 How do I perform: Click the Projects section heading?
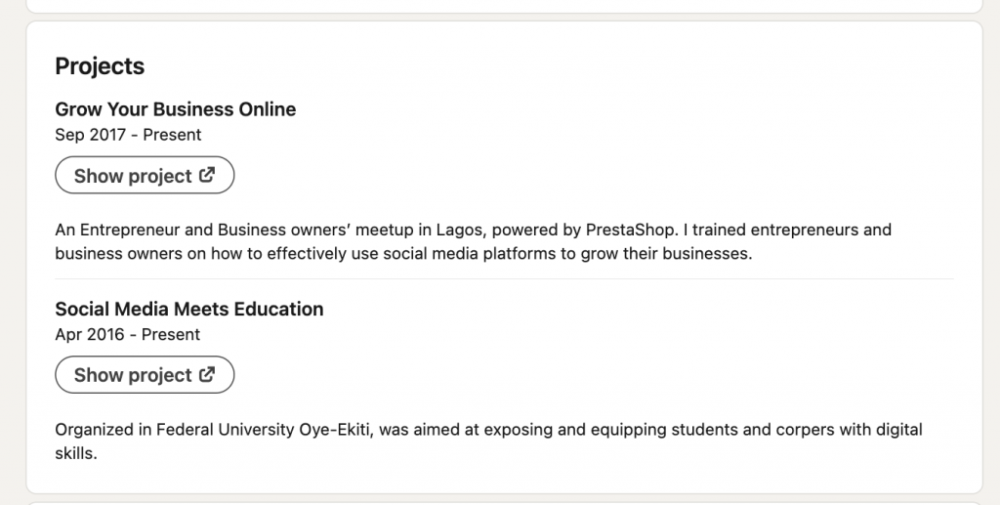100,66
